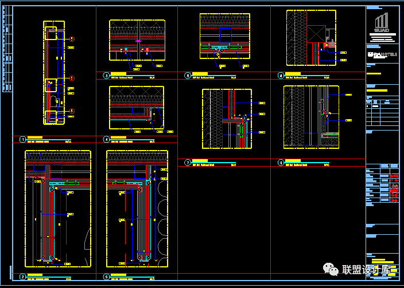Image resolution: width=404 pixels, height=288 pixels.
Task: Select the corner detail drawing above marker 7
Action: 227,119
